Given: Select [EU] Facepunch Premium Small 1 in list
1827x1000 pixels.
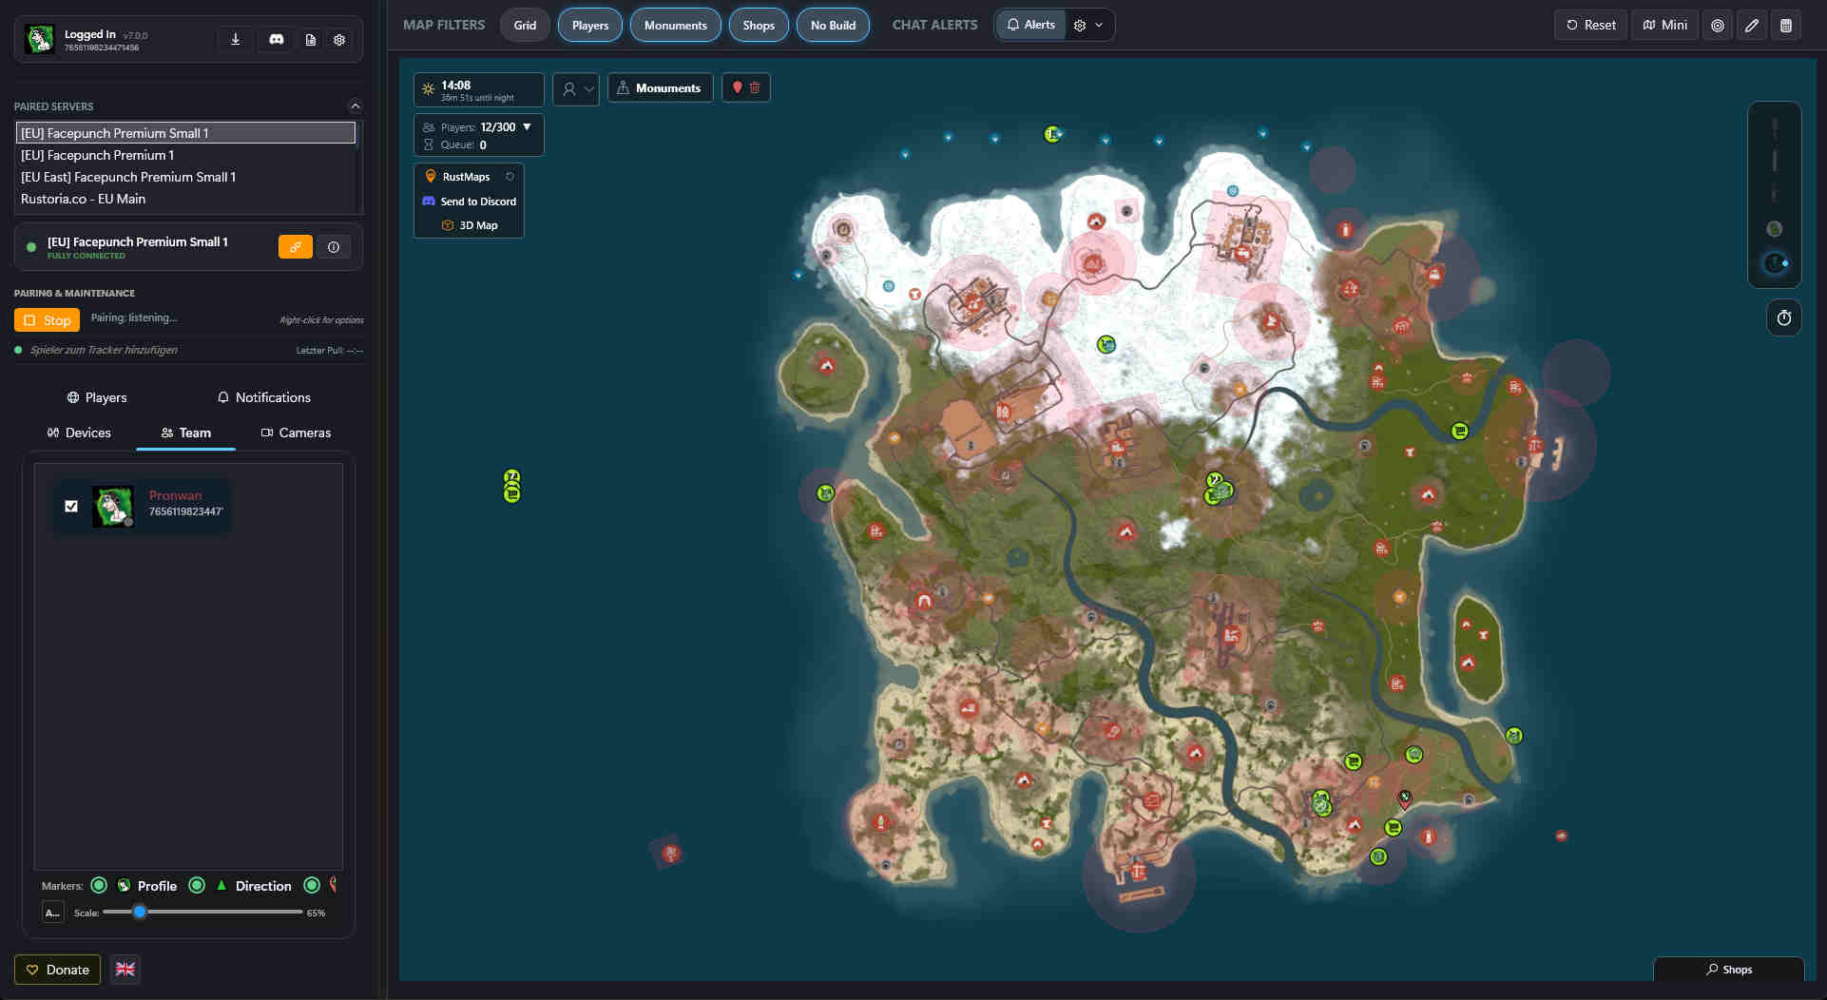Looking at the screenshot, I should pyautogui.click(x=186, y=133).
